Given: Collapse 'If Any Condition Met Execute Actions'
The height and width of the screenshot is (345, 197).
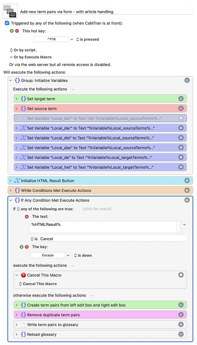Looking at the screenshot, I should [x=11, y=200].
